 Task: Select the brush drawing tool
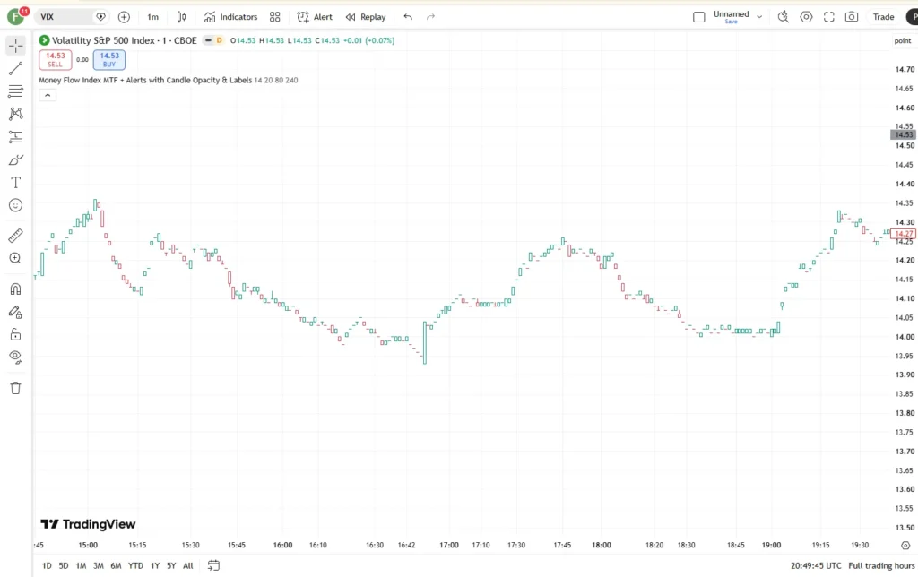click(x=16, y=159)
